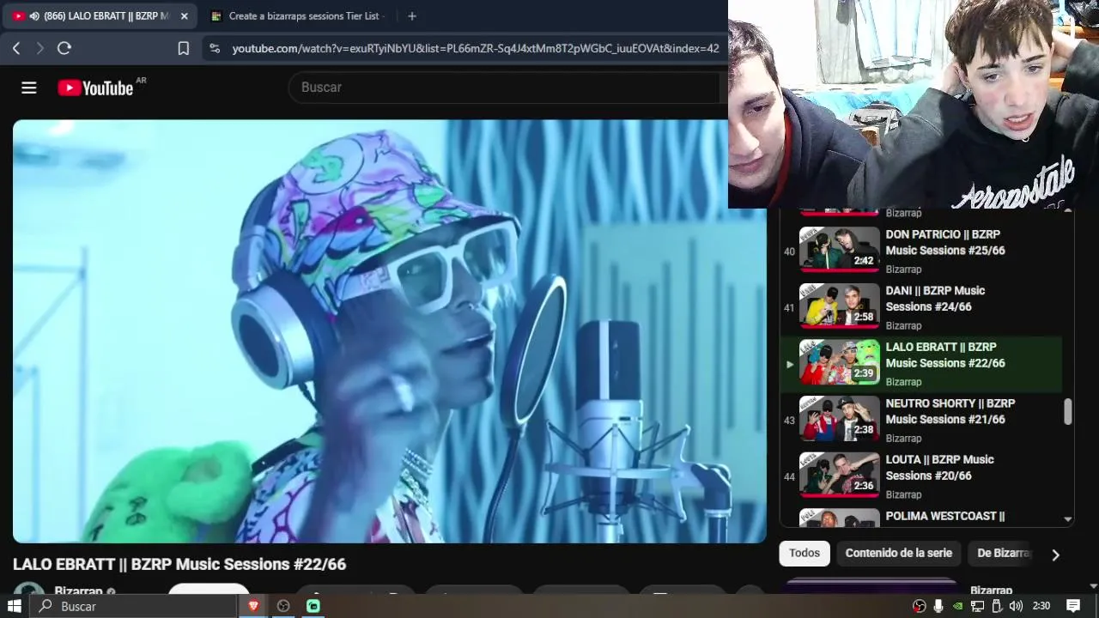The image size is (1099, 618).
Task: Open the YouTube hamburger guide menu
Action: tap(29, 88)
